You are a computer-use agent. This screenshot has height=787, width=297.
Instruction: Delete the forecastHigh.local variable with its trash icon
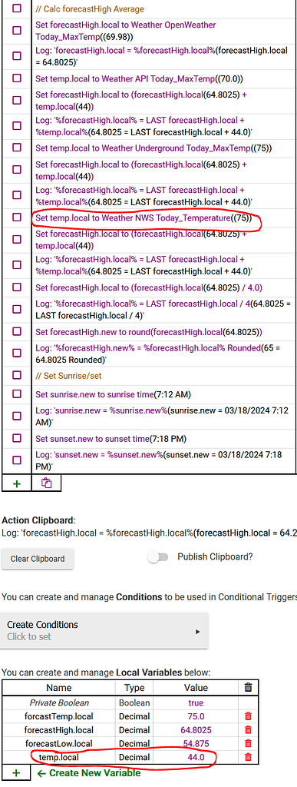248,730
